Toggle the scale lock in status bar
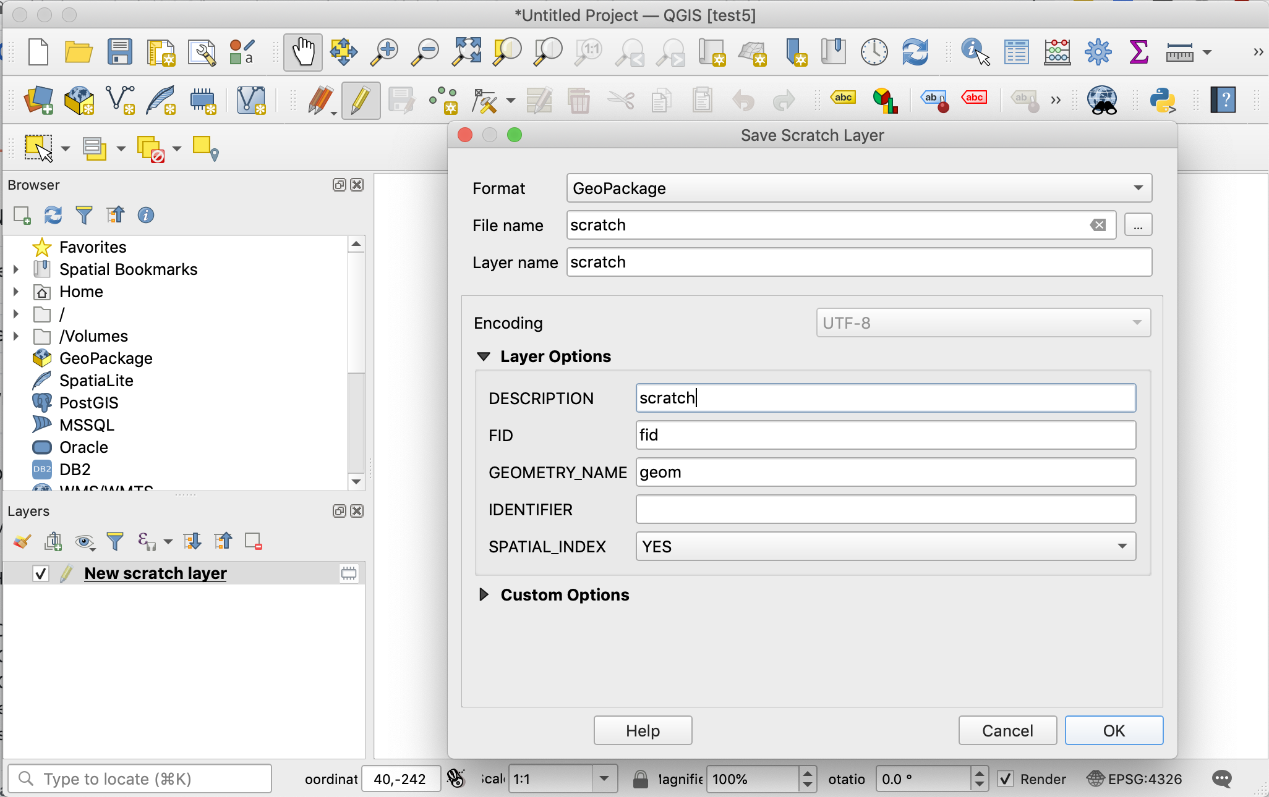This screenshot has height=797, width=1269. (640, 779)
